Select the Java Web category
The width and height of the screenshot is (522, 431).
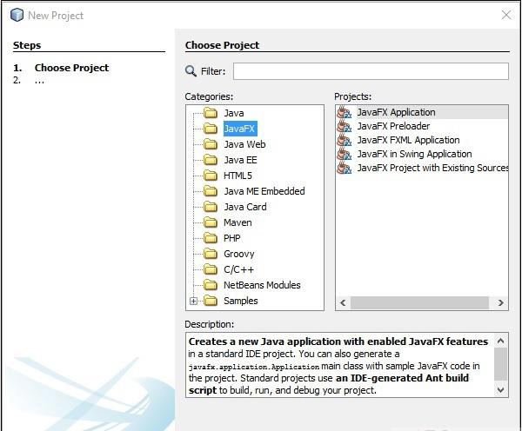click(x=244, y=144)
